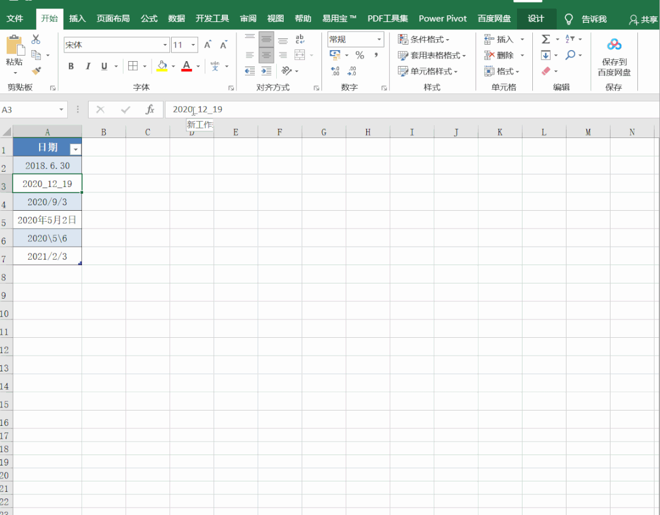Click the Insert Function fx button
The width and height of the screenshot is (660, 515).
pos(150,110)
